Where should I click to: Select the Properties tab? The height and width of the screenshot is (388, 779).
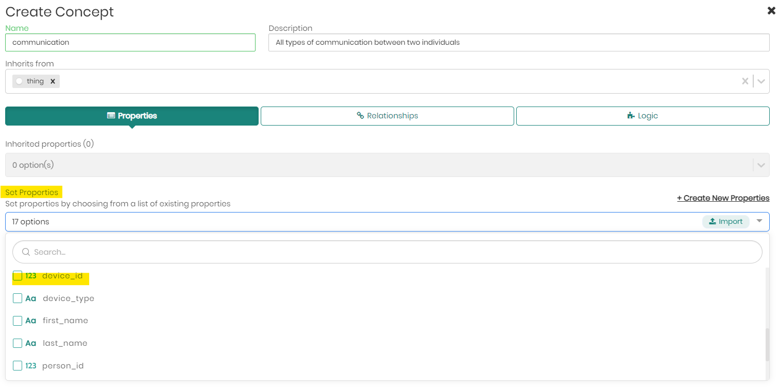tap(132, 116)
